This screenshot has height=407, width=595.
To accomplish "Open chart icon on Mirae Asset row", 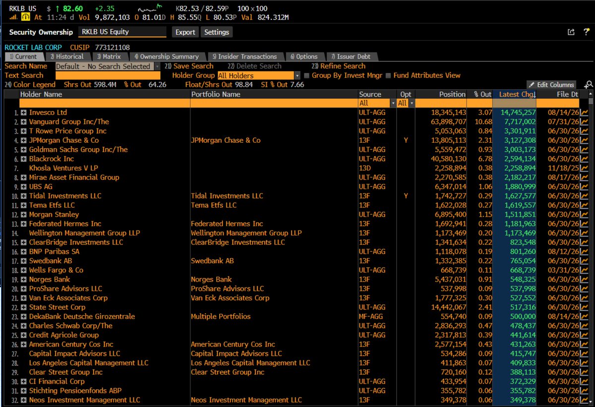I will [x=584, y=177].
